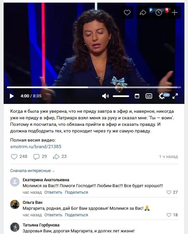Image resolution: width=188 pixels, height=234 pixels.
Task: Open smotrim.ru/brand/21385 link
Action: coord(35,146)
